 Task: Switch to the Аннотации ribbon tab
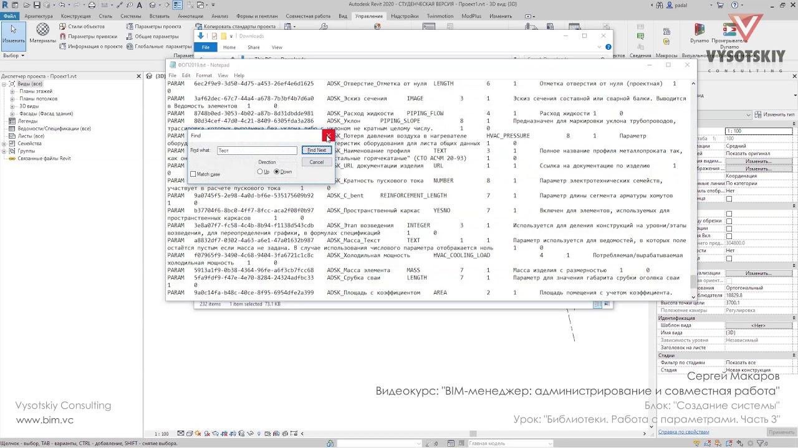point(190,16)
